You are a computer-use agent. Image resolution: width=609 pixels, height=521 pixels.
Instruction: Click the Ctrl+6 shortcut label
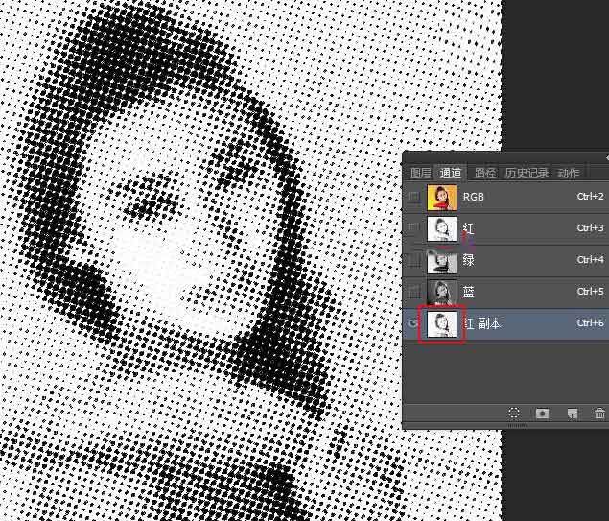pyautogui.click(x=591, y=322)
